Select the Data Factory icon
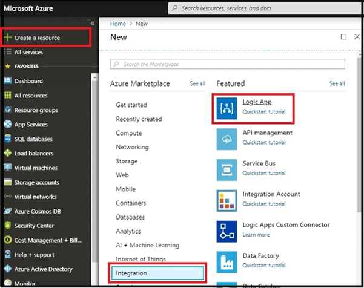This screenshot has width=364, height=288. coord(227,262)
